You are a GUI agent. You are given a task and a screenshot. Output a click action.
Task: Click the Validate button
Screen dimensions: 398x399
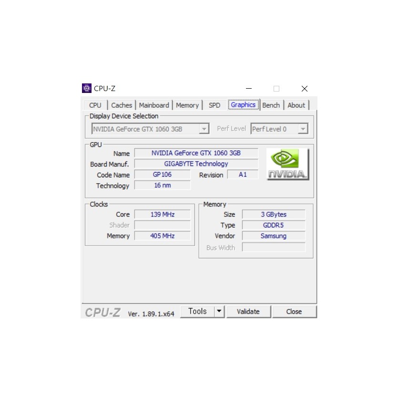click(x=248, y=311)
